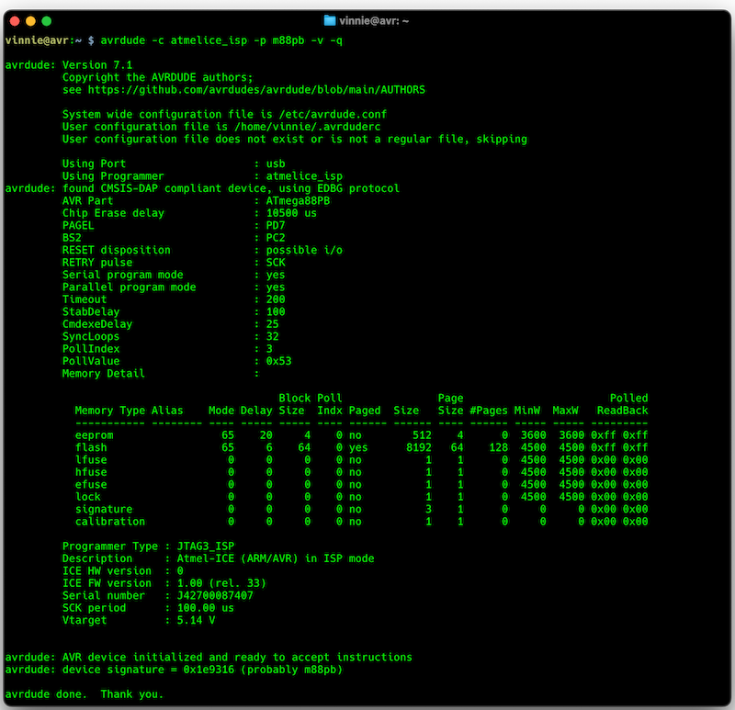Click the Serial number 'J42700087407'
Viewport: 735px width, 710px height.
click(x=215, y=596)
